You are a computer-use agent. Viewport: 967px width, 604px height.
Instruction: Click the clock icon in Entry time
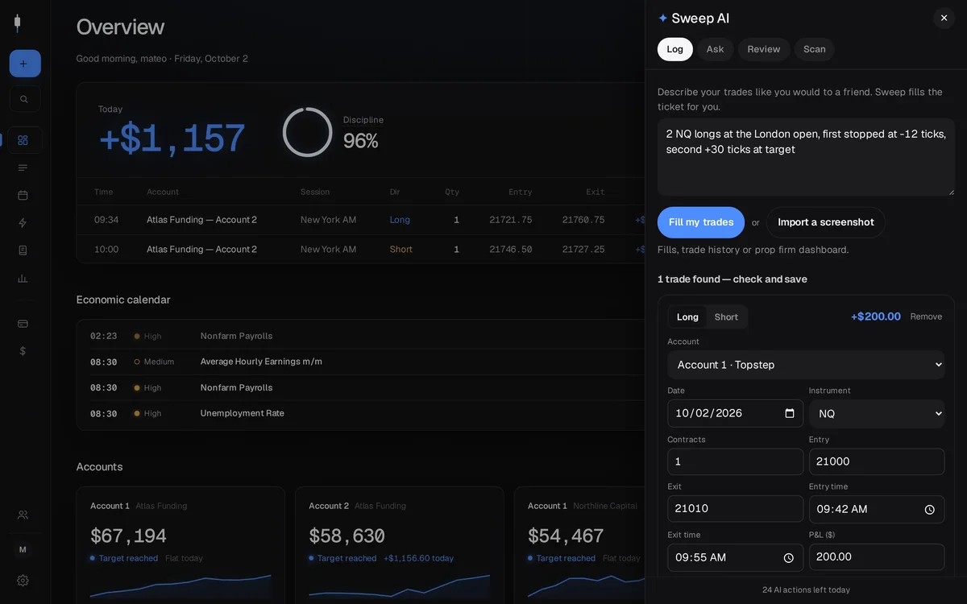(x=930, y=510)
